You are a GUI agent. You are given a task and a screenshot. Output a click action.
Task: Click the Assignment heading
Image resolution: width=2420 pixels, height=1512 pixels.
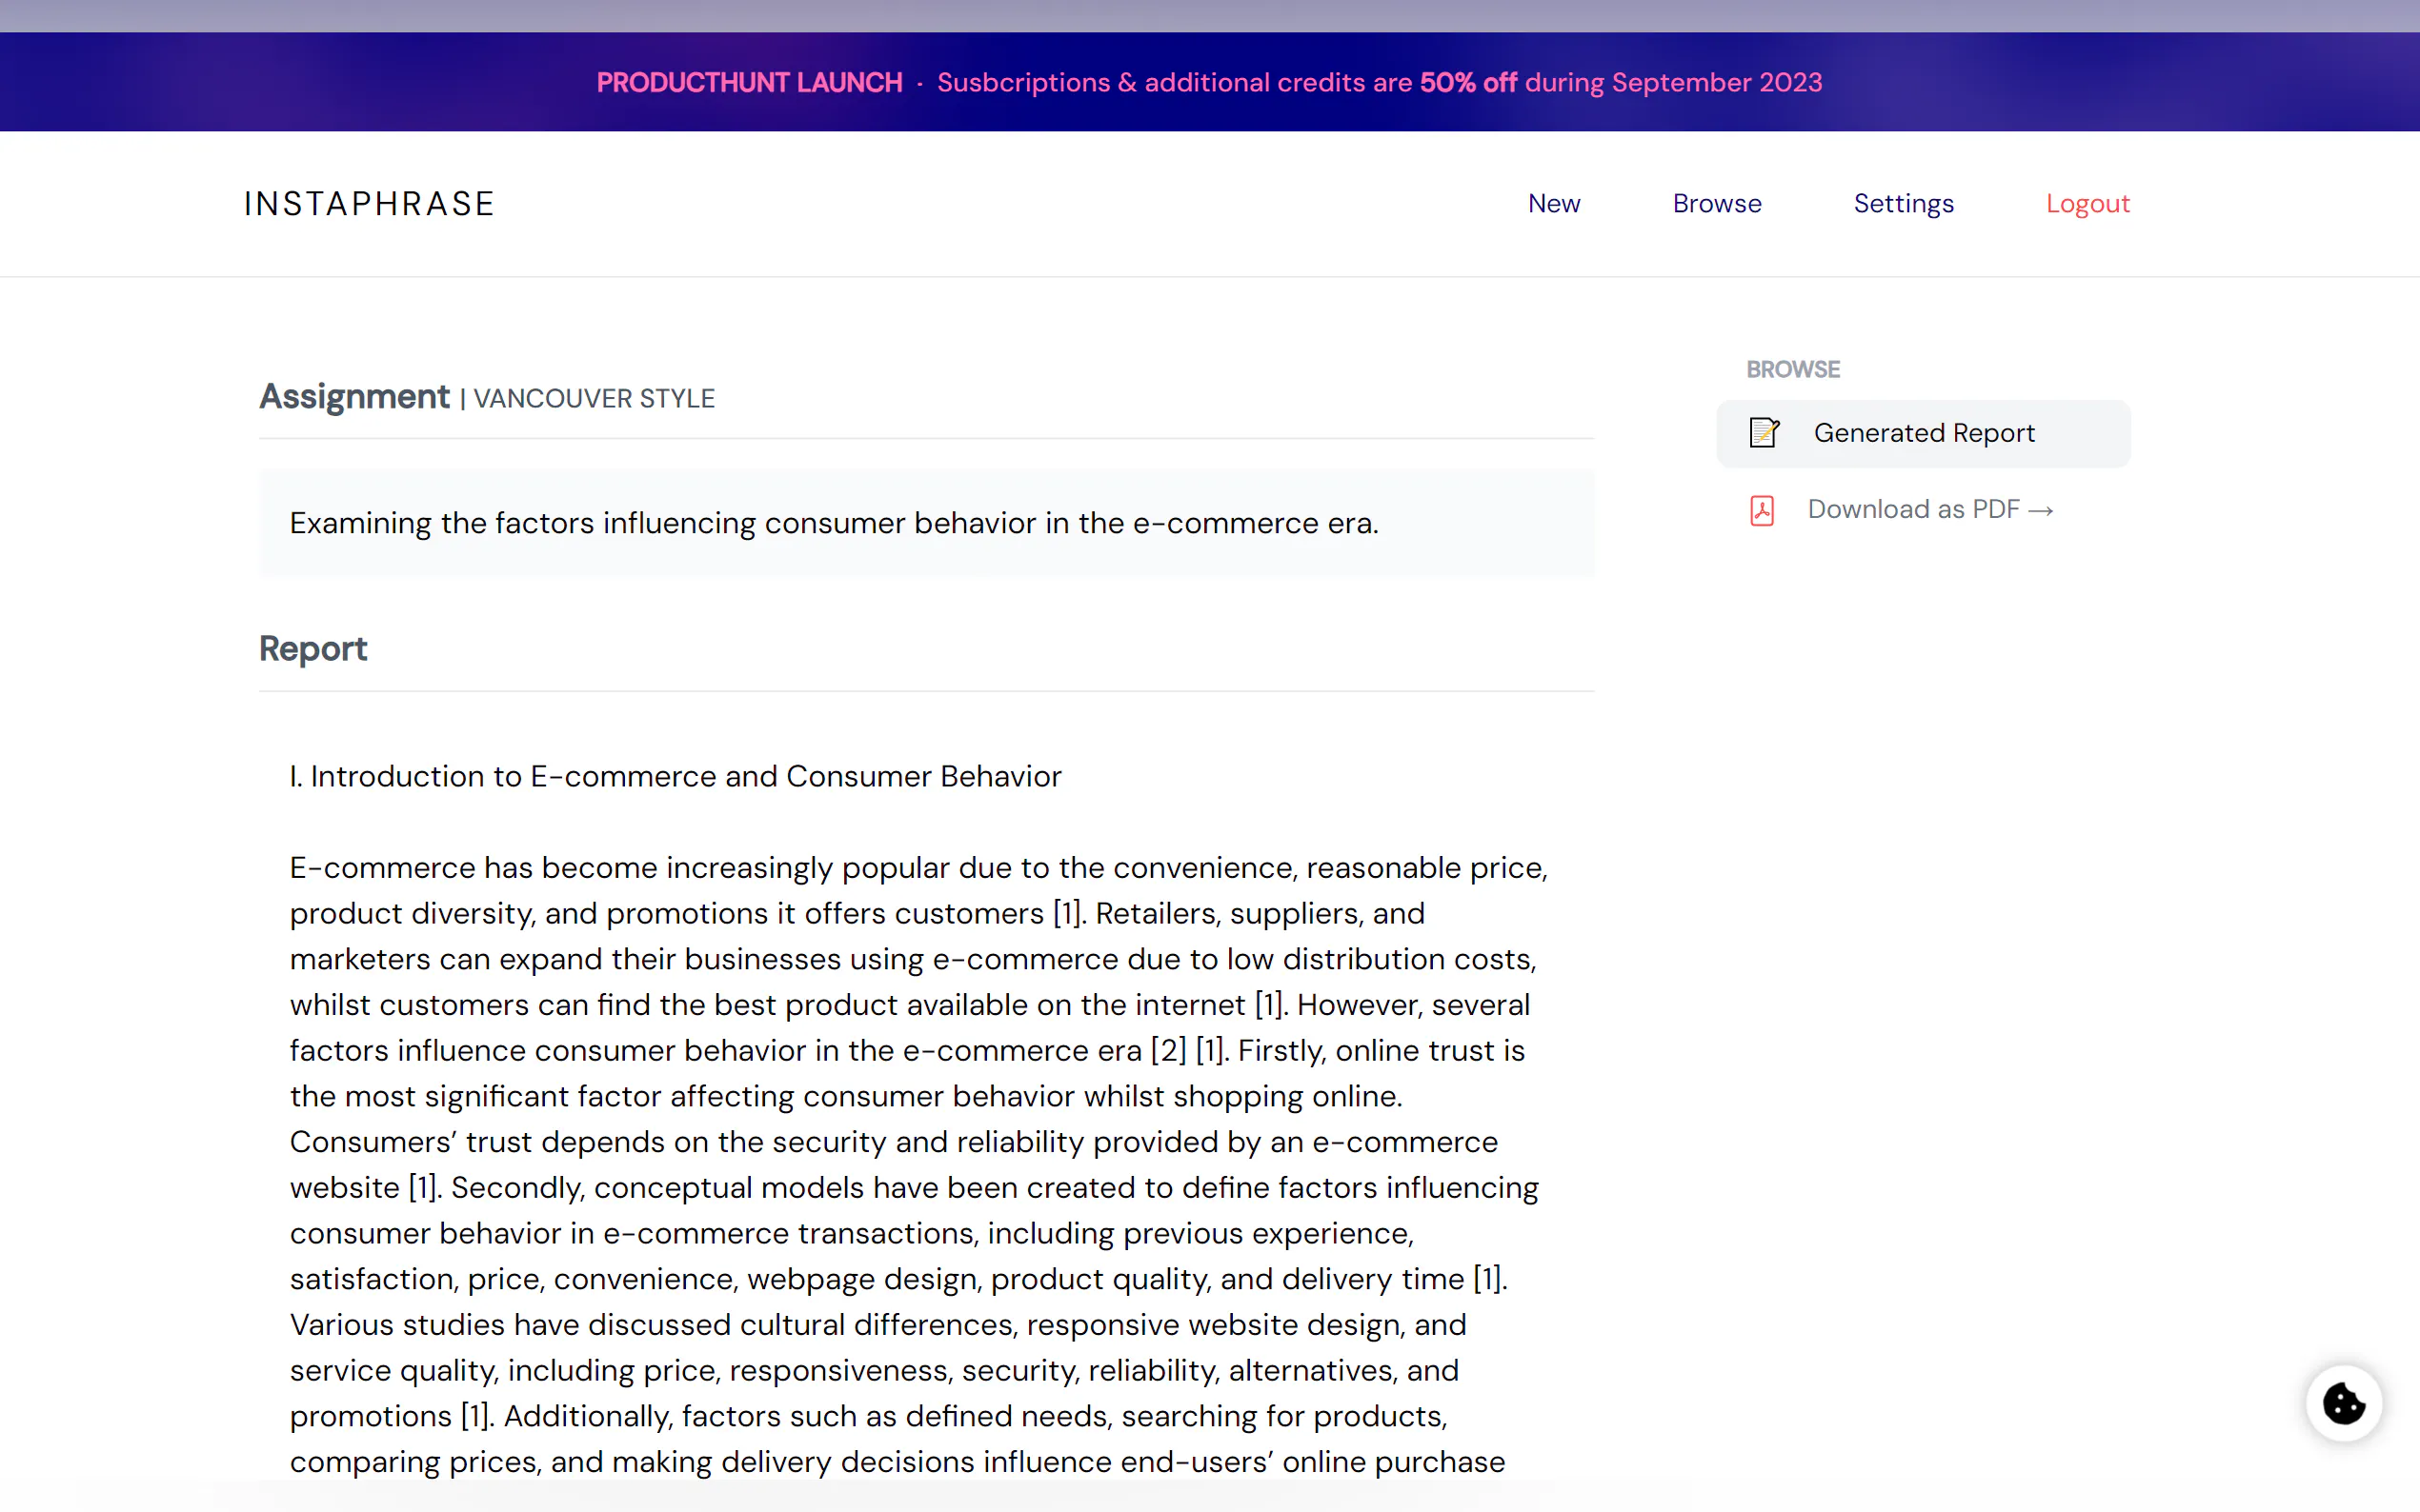tap(354, 397)
